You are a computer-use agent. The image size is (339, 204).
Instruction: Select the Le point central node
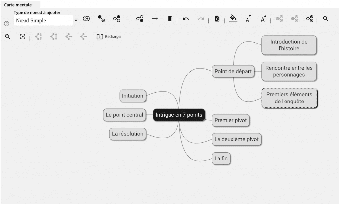[x=124, y=115]
